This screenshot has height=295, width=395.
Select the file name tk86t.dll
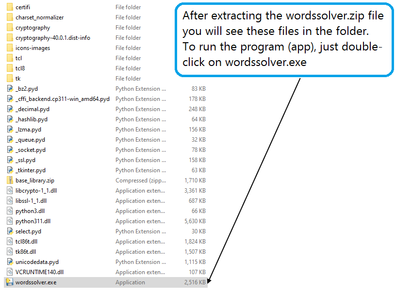point(25,252)
